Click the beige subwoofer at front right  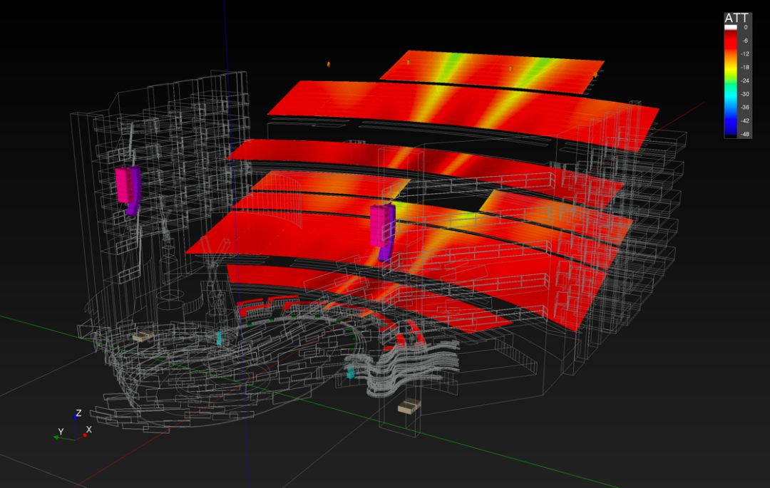click(x=409, y=406)
